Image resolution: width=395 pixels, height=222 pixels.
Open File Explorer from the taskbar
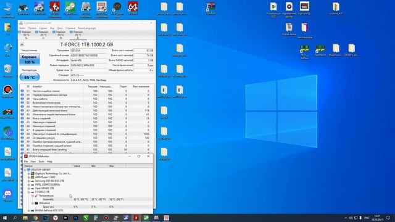[x=25, y=218]
